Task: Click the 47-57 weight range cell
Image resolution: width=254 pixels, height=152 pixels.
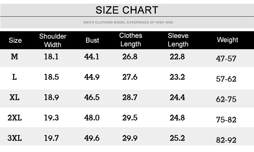Action: click(x=226, y=58)
